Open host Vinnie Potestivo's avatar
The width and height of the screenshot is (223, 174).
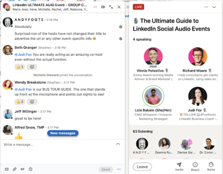(x=153, y=57)
